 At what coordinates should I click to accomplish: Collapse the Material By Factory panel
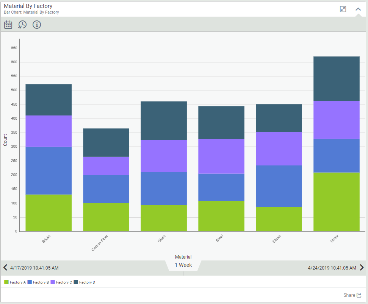coord(358,9)
